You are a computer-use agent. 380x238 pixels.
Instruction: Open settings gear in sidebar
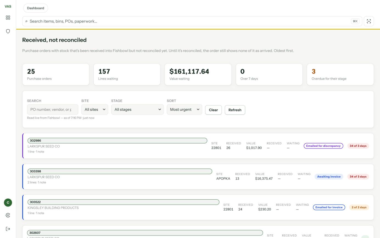(8, 215)
